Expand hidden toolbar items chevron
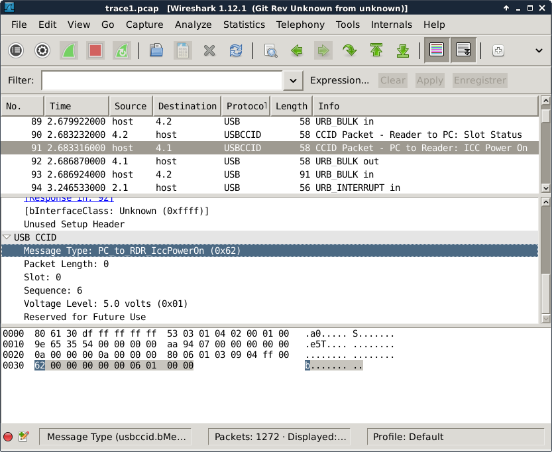552x452 pixels. pyautogui.click(x=539, y=50)
